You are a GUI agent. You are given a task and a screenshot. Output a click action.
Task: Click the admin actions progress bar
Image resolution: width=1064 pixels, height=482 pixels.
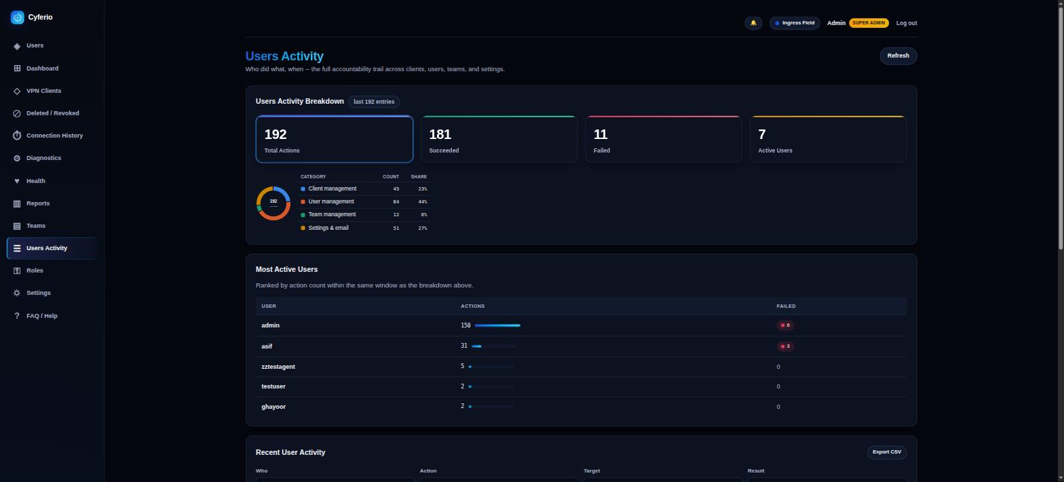tap(497, 325)
